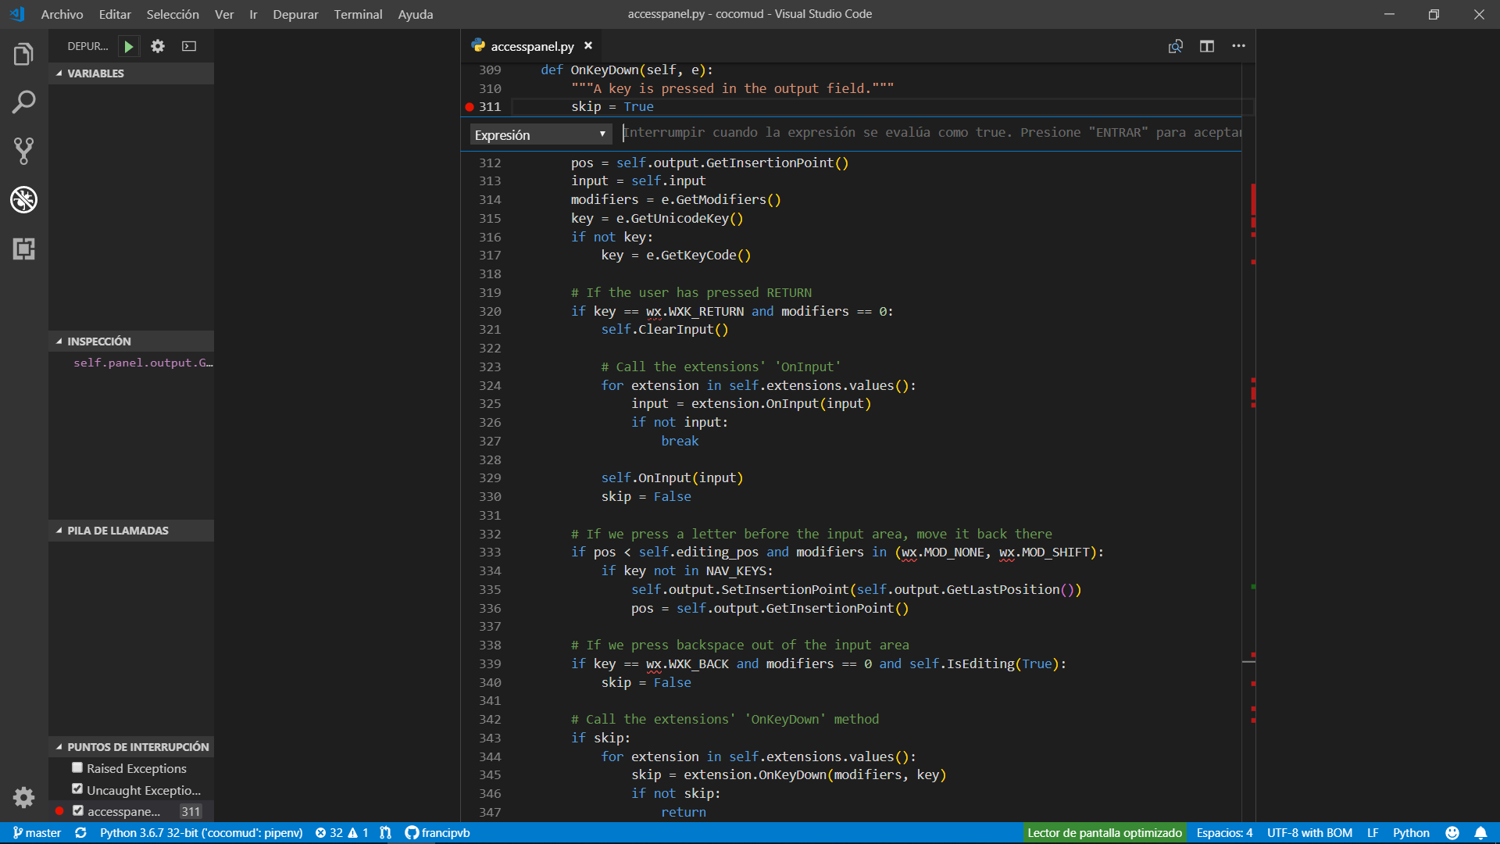Collapse the PILA DE LLAMADAS section
1500x844 pixels.
[x=131, y=531]
